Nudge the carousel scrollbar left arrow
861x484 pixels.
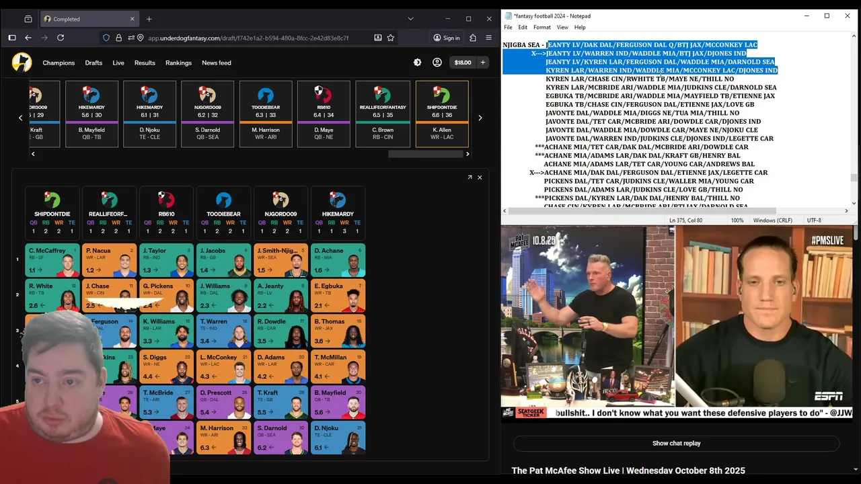point(33,154)
